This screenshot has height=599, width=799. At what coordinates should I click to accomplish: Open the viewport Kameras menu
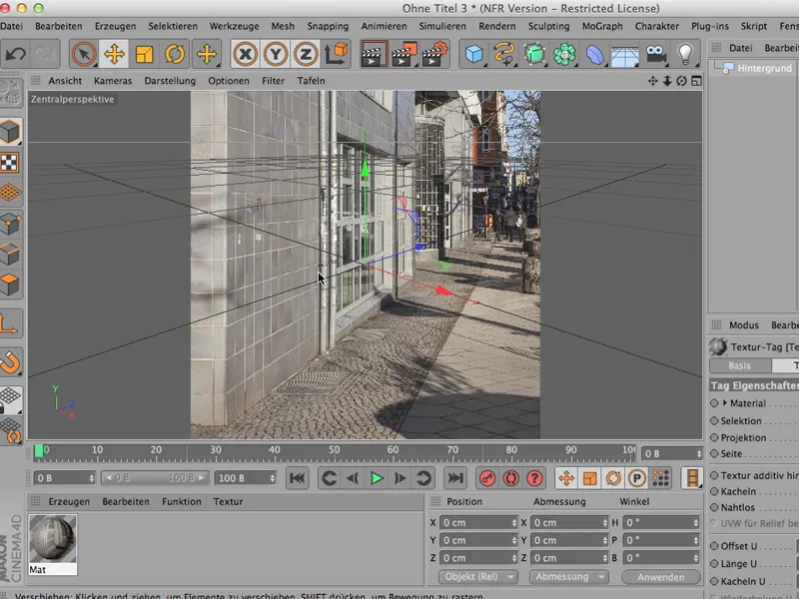(113, 81)
